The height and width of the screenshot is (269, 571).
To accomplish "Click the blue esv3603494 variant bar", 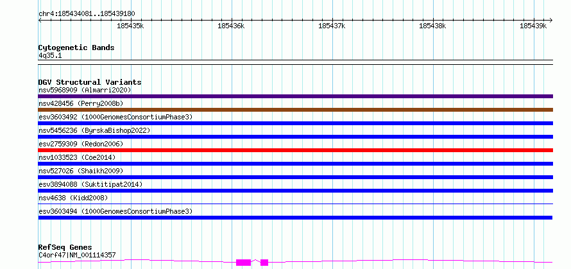I will point(295,218).
